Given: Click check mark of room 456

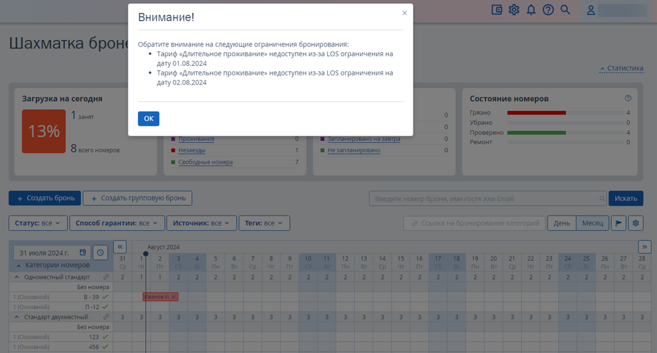Looking at the screenshot, I should (x=105, y=347).
